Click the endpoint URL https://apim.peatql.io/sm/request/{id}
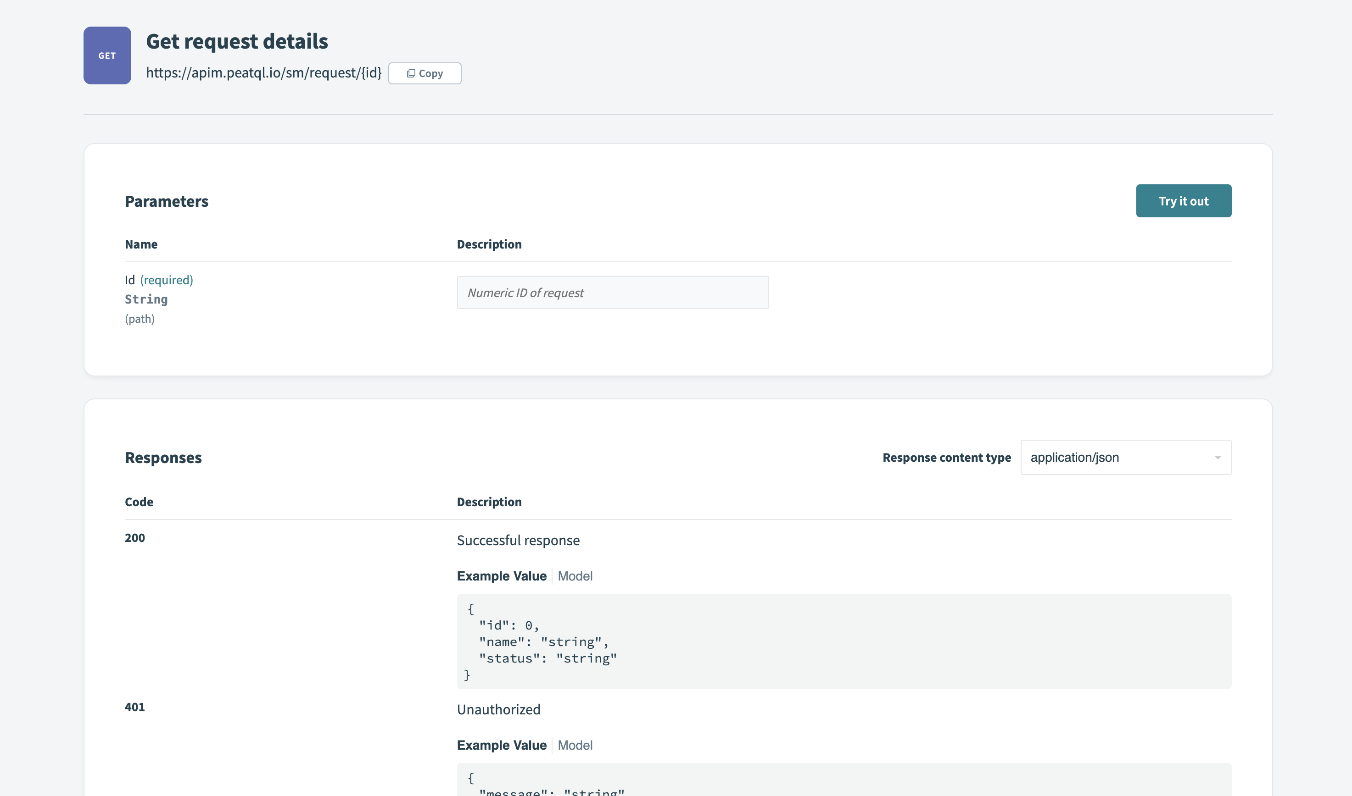 tap(264, 73)
